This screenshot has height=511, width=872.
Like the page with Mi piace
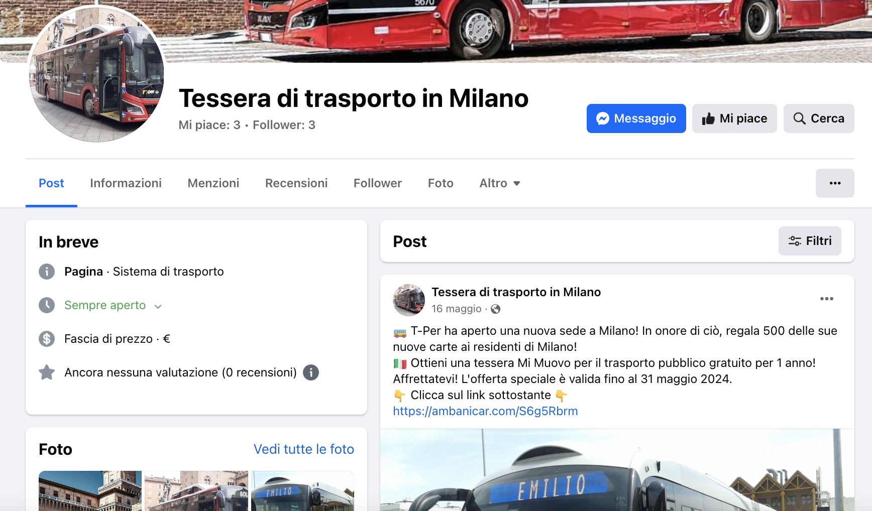point(734,118)
